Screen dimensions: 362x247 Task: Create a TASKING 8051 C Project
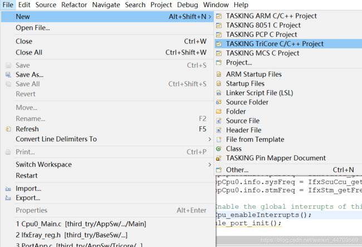pos(288,25)
